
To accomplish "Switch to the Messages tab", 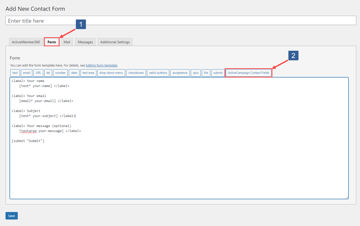I will click(85, 42).
